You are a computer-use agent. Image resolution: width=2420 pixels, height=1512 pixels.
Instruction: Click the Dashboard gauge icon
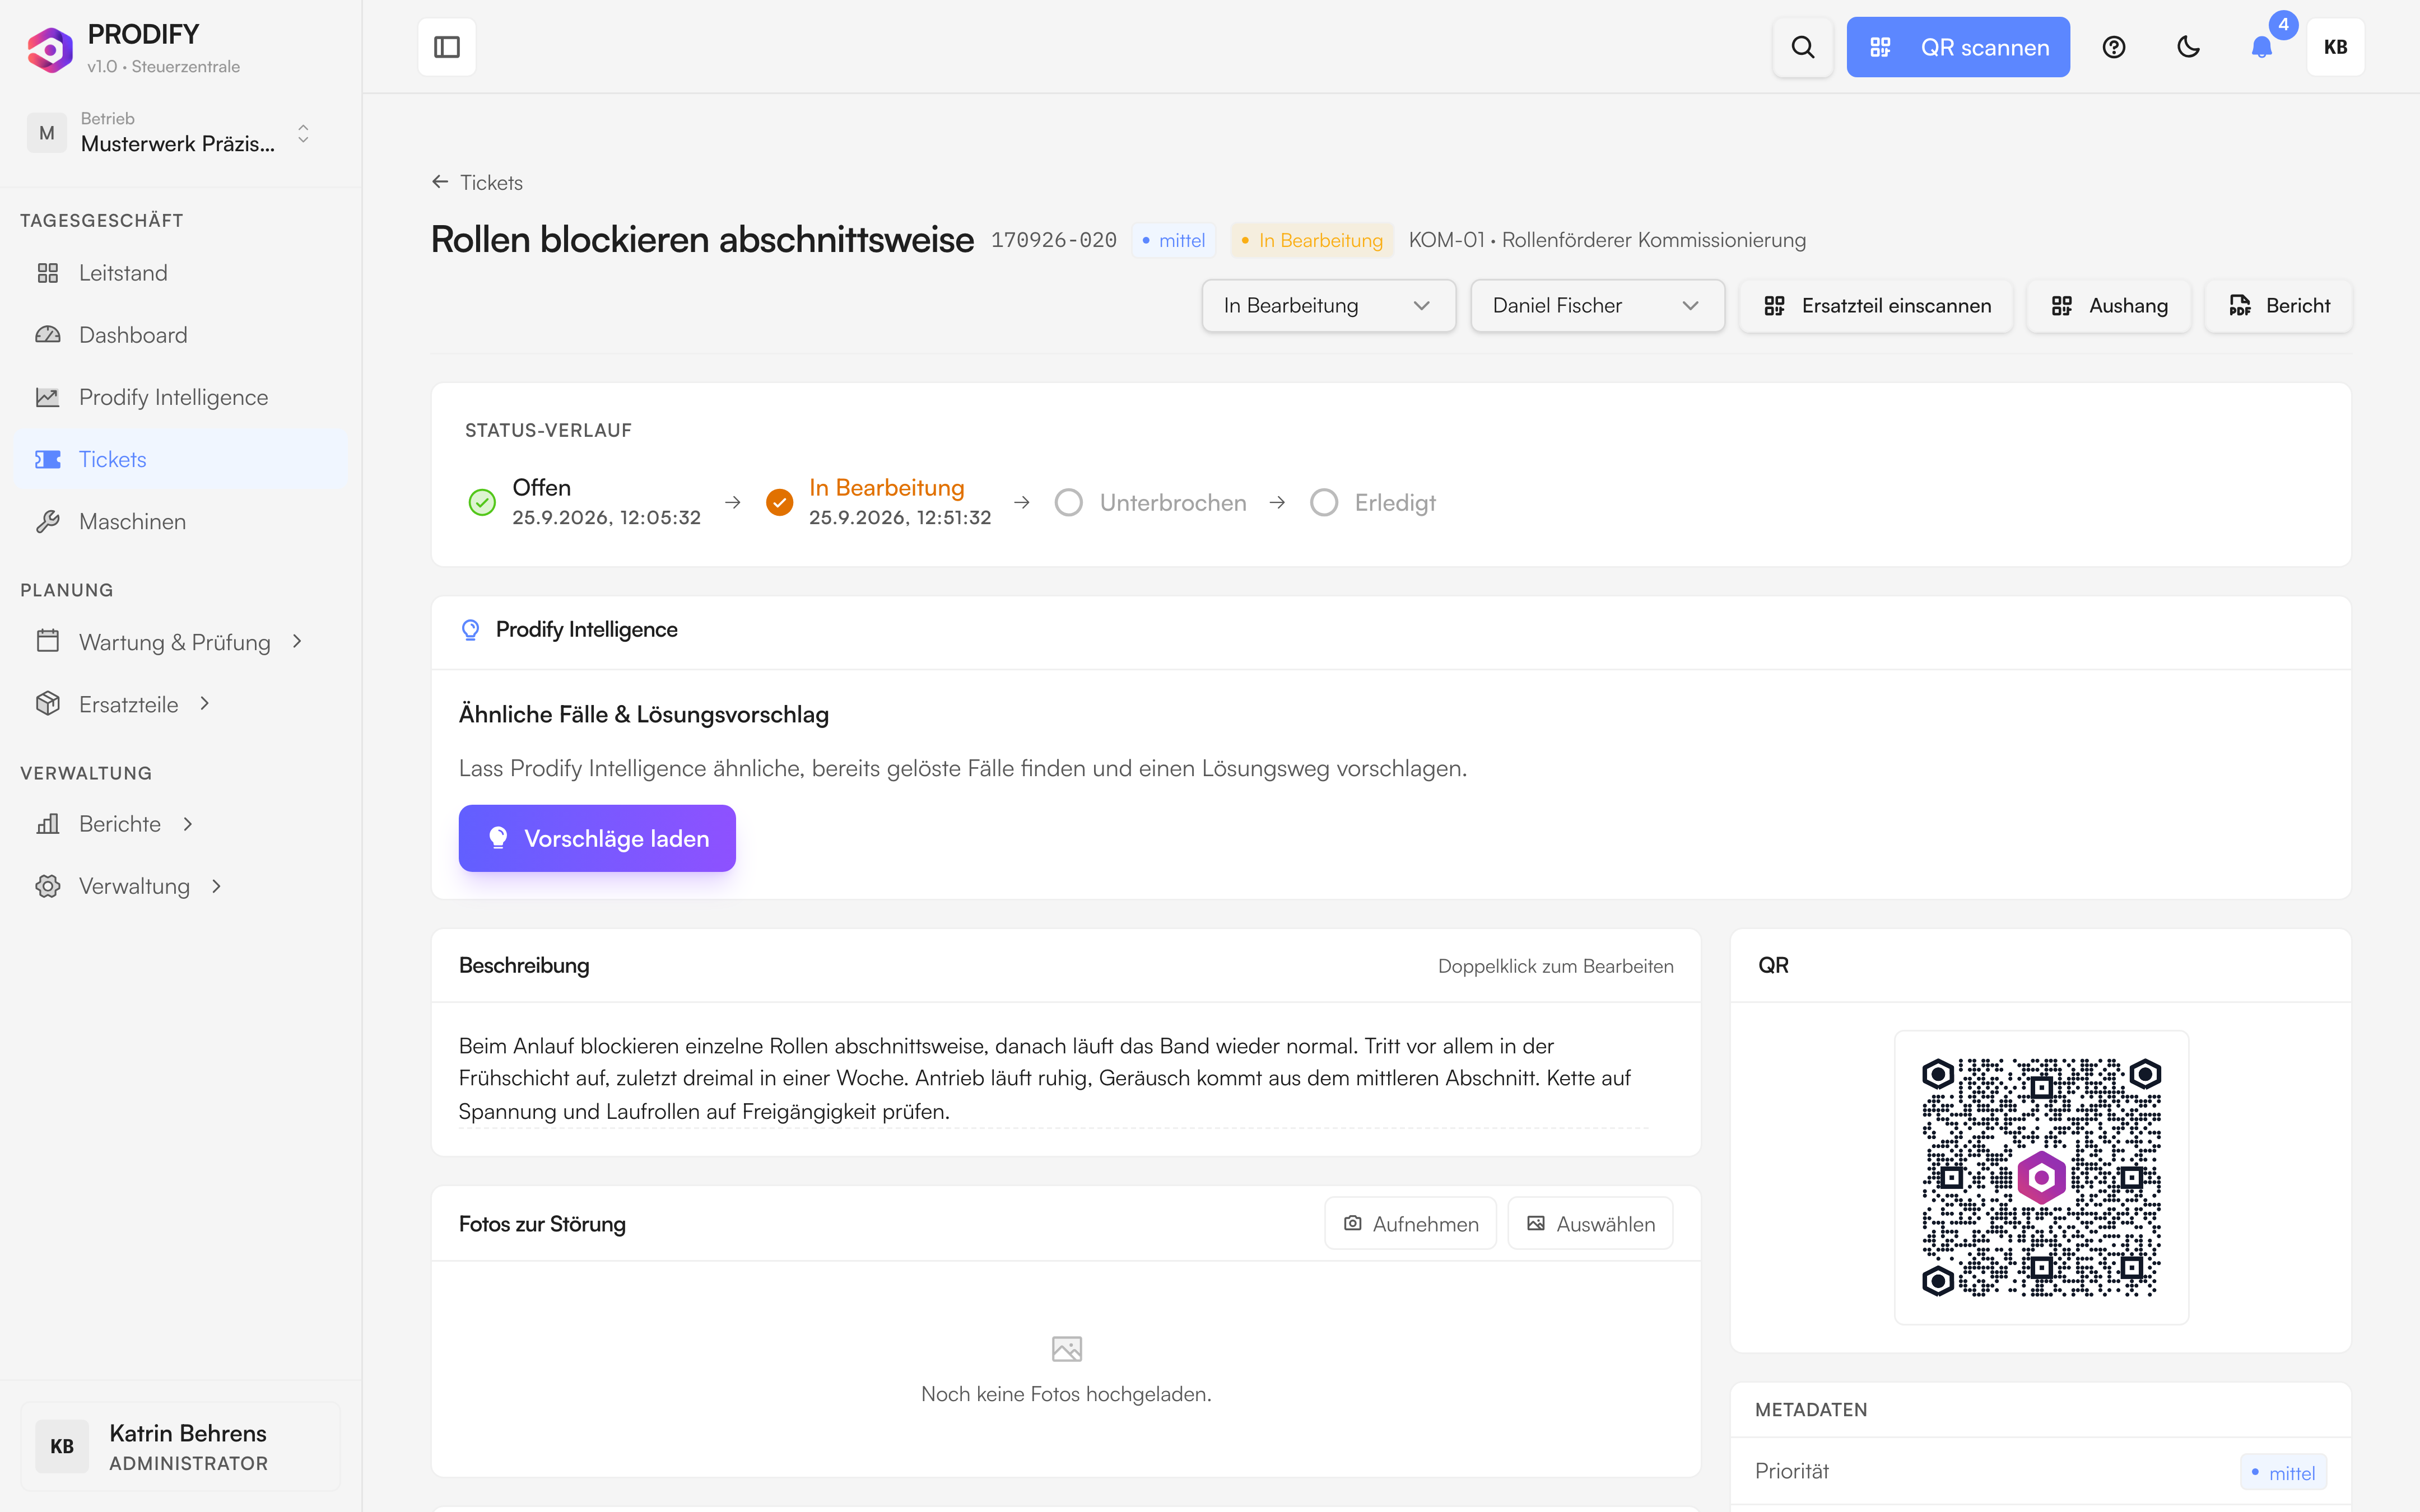pyautogui.click(x=47, y=335)
